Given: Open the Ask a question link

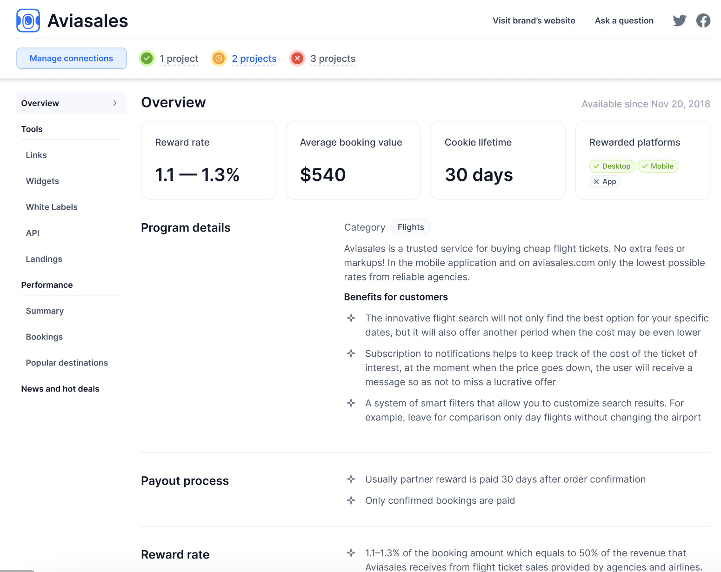Looking at the screenshot, I should coord(624,20).
